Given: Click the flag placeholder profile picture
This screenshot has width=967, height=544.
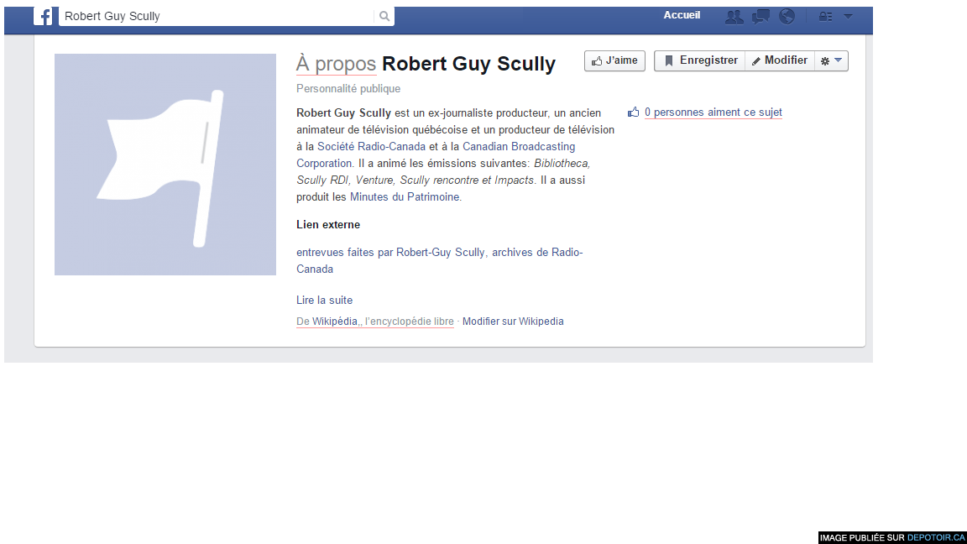Looking at the screenshot, I should [165, 165].
